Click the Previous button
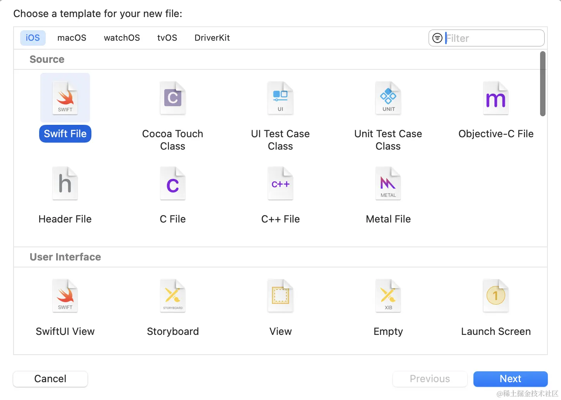 [x=430, y=379]
